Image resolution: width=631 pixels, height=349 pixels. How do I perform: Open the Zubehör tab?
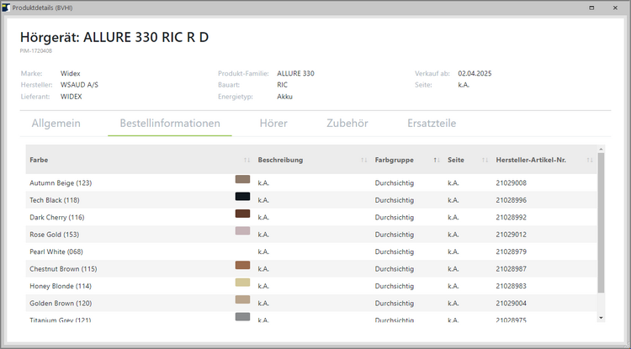347,123
